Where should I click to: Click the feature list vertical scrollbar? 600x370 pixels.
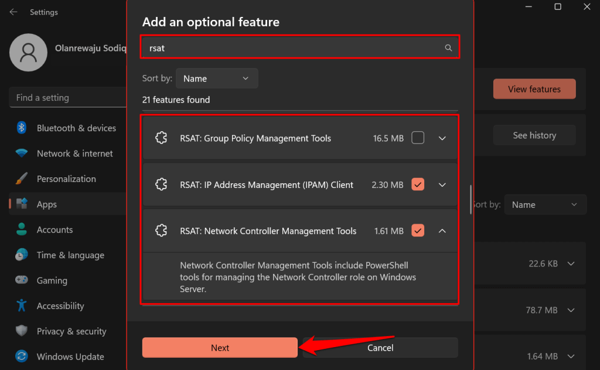[470, 200]
